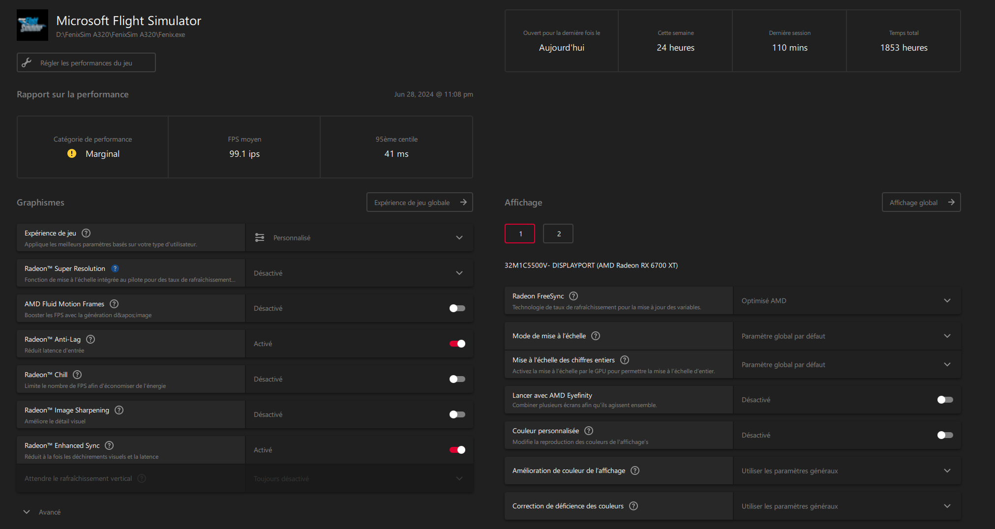
Task: Expand the Avancé section
Action: click(x=42, y=512)
